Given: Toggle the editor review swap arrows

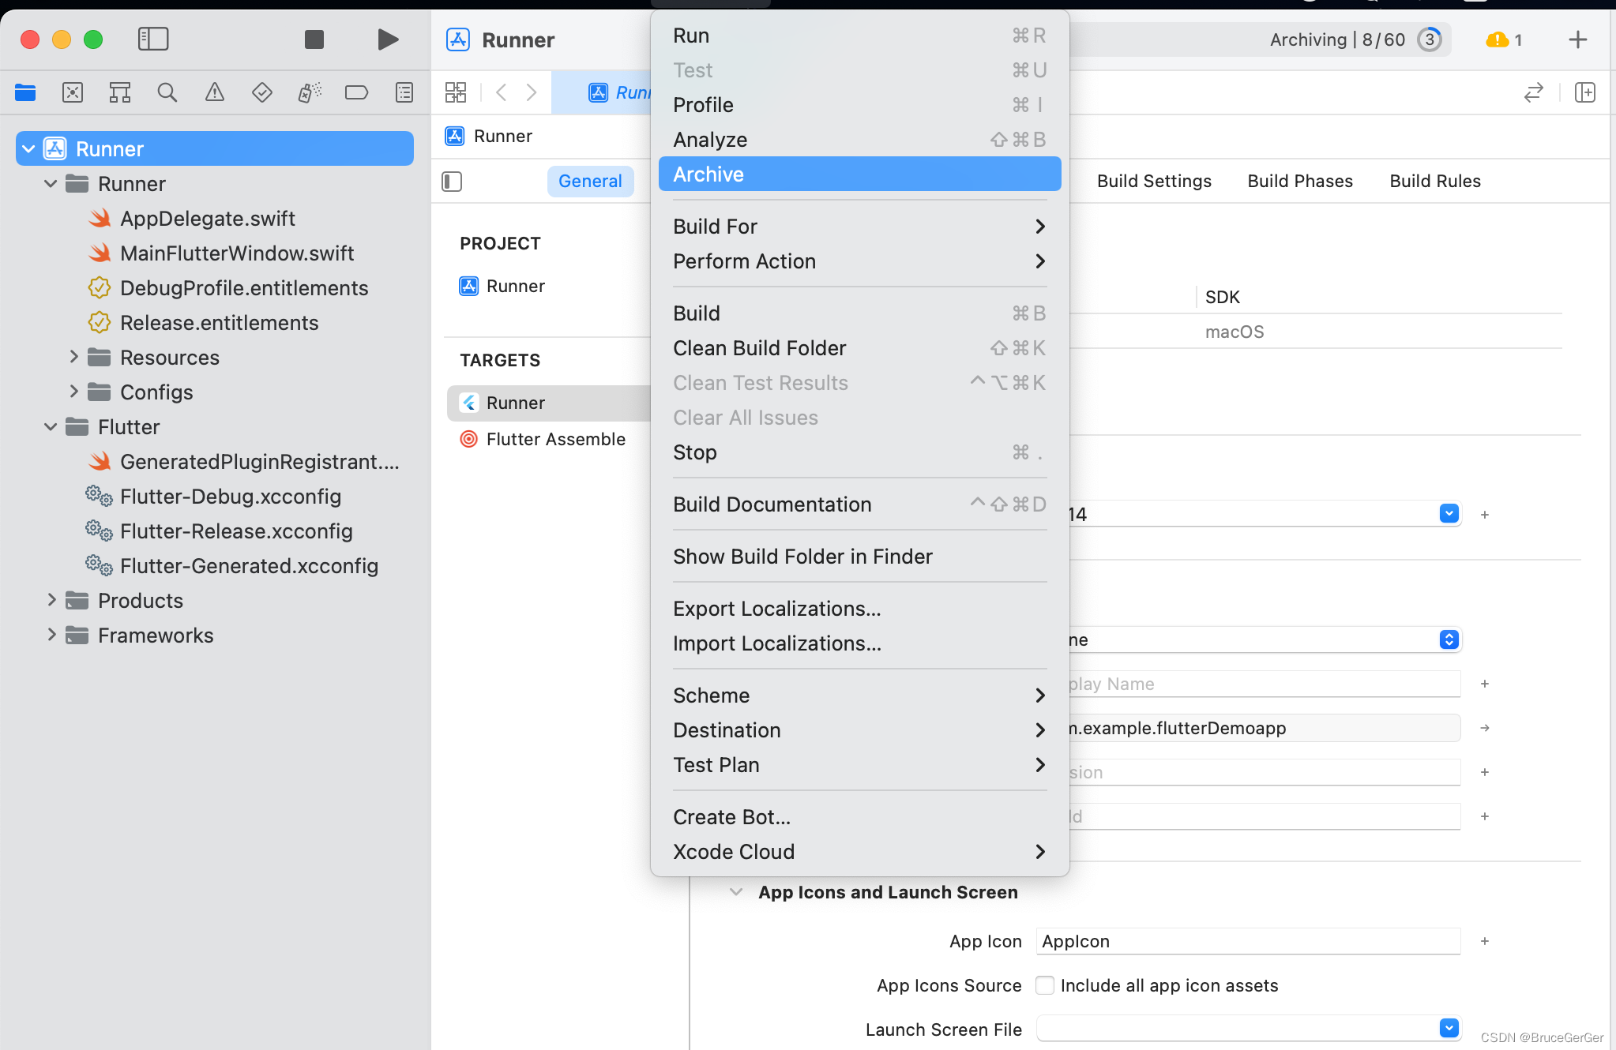Looking at the screenshot, I should (x=1533, y=92).
